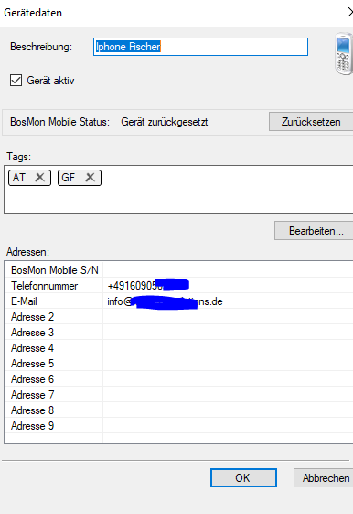Cancel with the Abbrechen button

(324, 478)
